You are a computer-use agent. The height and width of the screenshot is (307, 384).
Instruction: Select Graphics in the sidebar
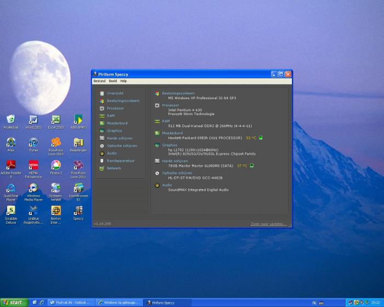pyautogui.click(x=111, y=130)
